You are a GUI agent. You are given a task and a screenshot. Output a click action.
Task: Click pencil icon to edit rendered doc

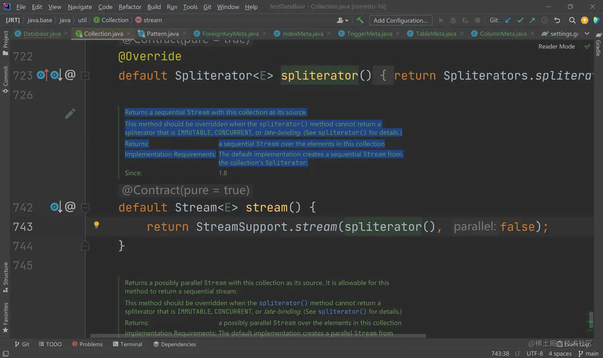pyautogui.click(x=70, y=114)
